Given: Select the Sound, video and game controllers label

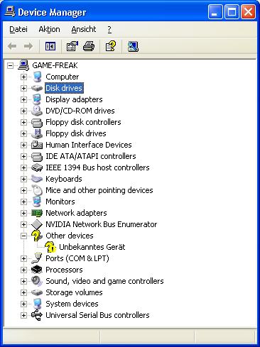Looking at the screenshot, I should click(104, 281).
